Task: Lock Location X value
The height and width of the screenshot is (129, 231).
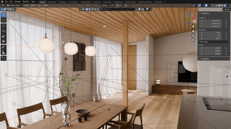Action: [226, 21]
